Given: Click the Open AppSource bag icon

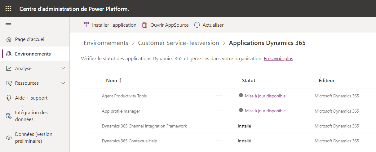Looking at the screenshot, I should 144,25.
